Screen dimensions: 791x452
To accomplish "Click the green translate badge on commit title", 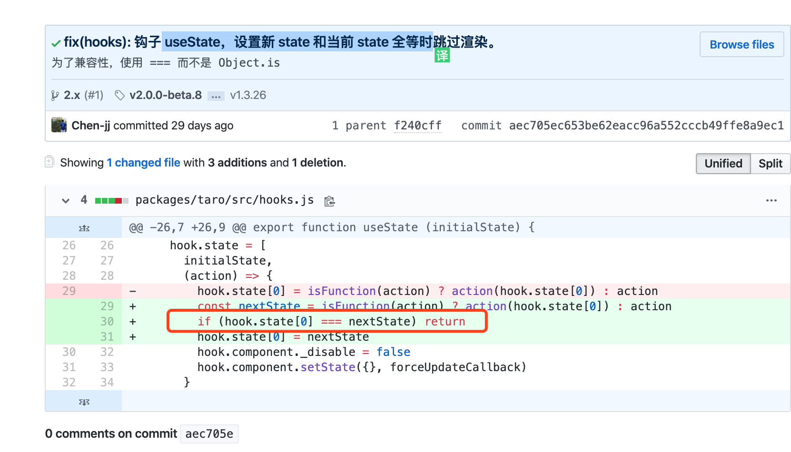I will 442,55.
